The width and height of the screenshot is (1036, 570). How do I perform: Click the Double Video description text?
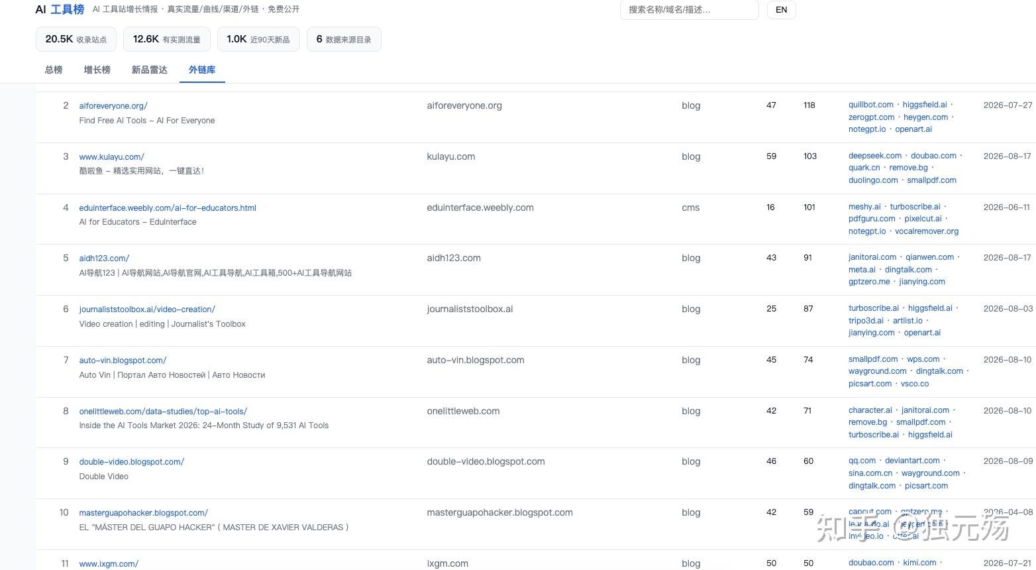(104, 477)
